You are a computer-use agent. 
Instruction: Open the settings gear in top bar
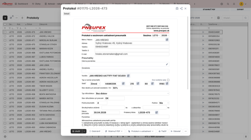click(222, 4)
